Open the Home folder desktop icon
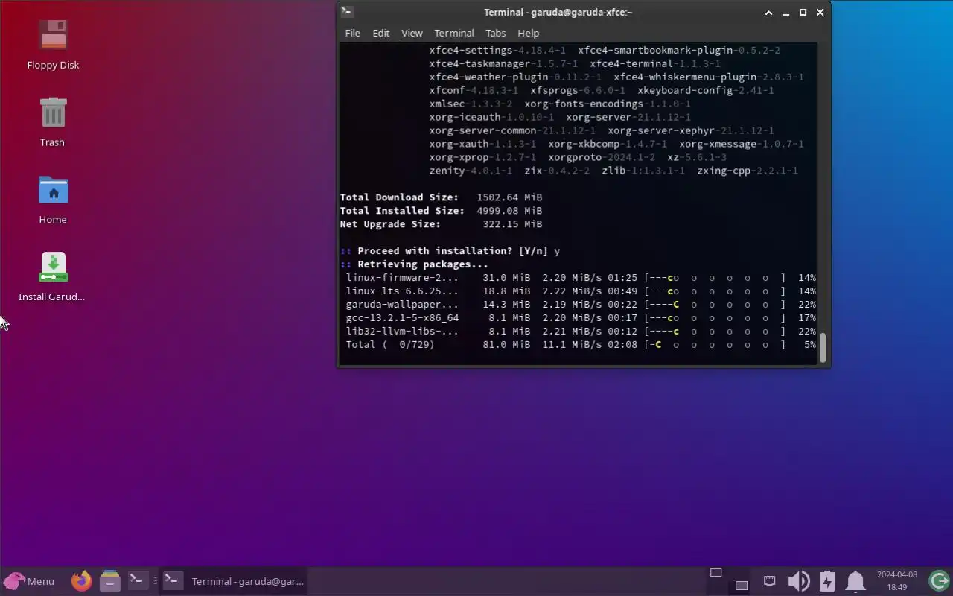 pos(53,200)
